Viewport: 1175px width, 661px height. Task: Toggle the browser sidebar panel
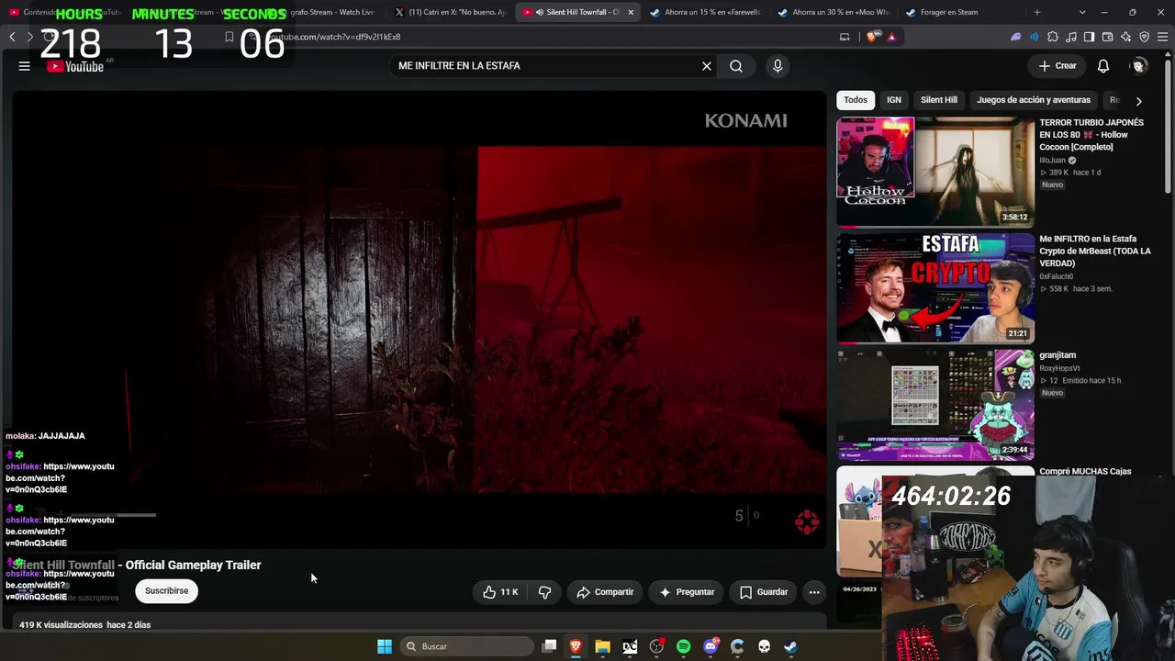1089,37
